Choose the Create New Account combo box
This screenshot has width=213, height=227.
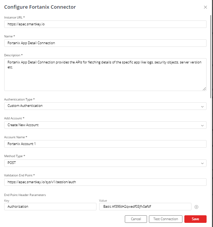point(105,125)
